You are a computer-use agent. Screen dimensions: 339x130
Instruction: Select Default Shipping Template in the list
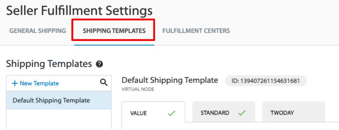59,100
